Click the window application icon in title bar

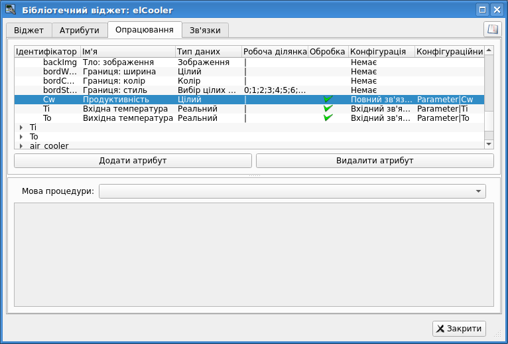pos(11,9)
